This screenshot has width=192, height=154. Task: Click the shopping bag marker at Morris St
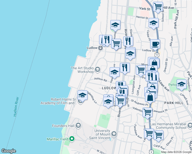155,64
